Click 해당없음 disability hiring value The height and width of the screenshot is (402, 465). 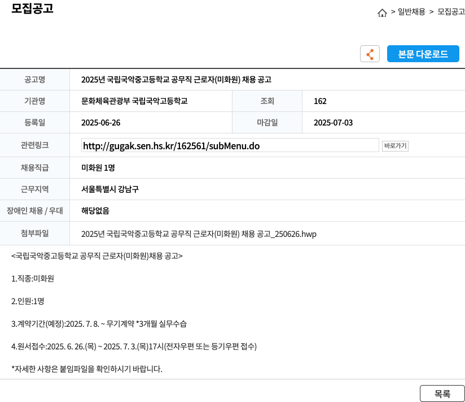95,211
